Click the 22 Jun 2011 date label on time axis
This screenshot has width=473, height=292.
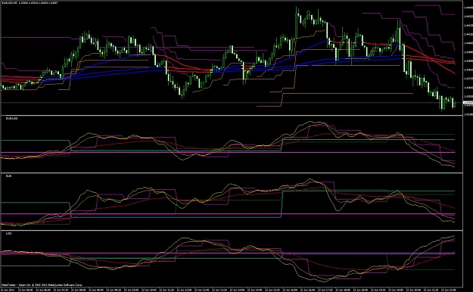pos(8,289)
